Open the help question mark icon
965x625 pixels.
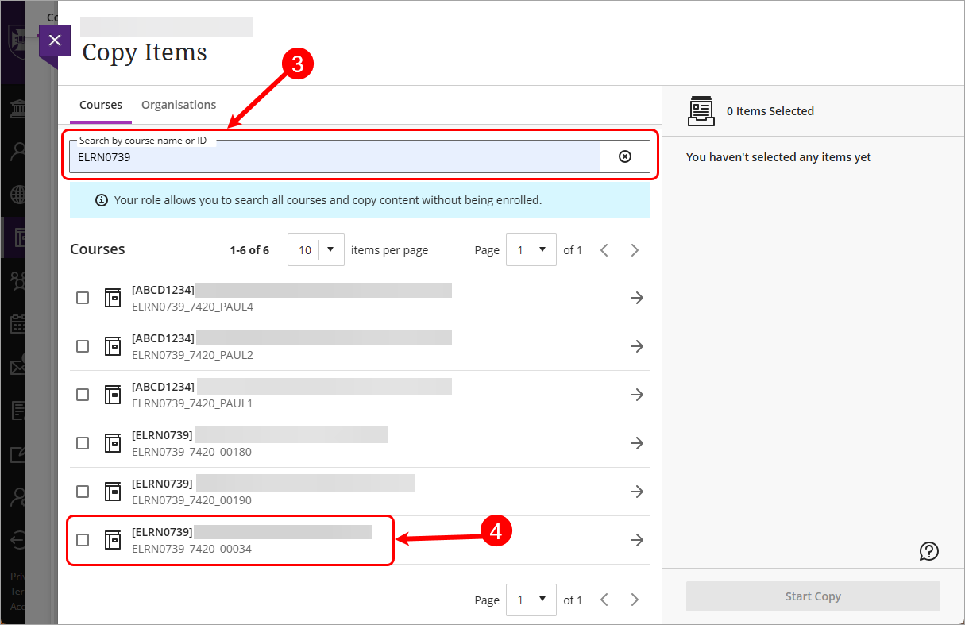tap(929, 551)
